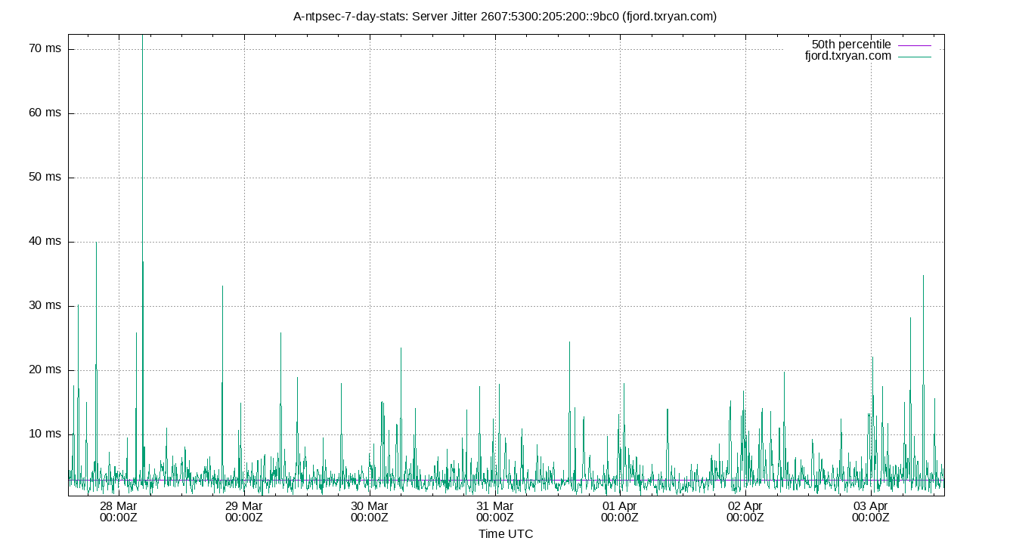1013x544 pixels.
Task: Expand the 30 Mar time axis region
Action: click(370, 512)
